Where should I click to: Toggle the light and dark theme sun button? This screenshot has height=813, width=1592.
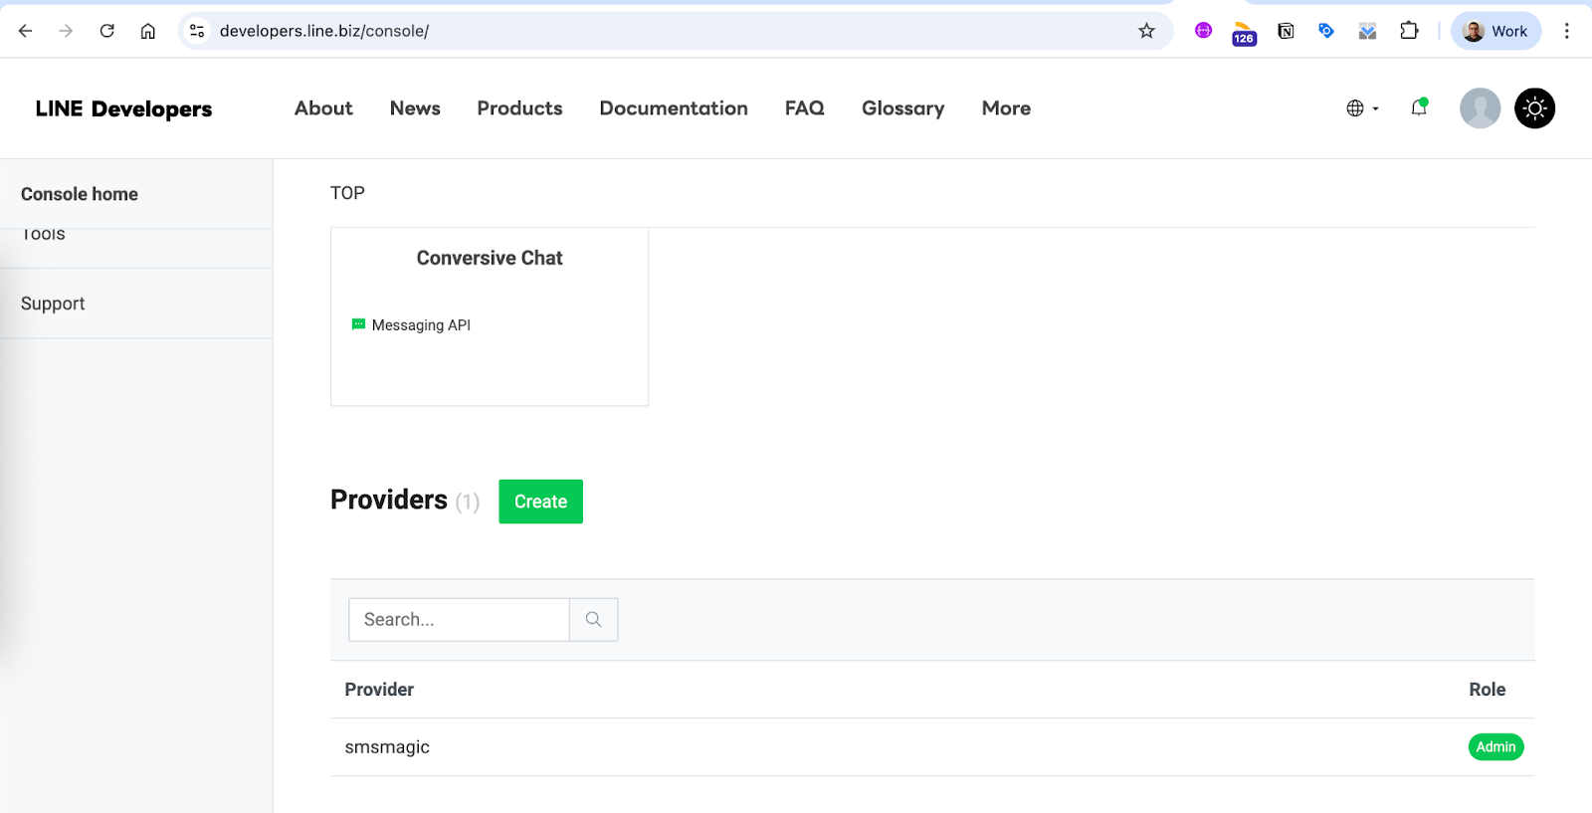[1534, 107]
